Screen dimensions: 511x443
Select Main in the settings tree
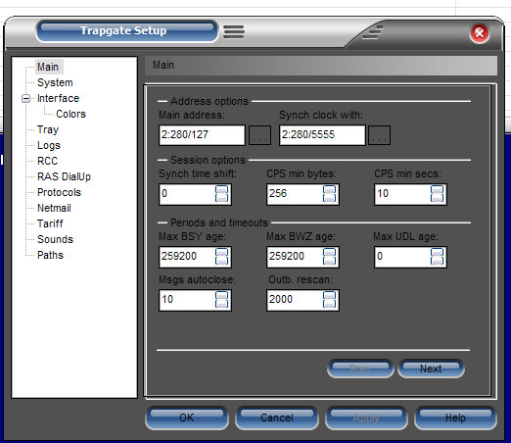click(x=48, y=67)
